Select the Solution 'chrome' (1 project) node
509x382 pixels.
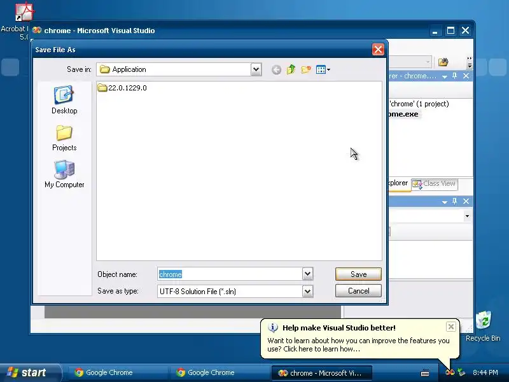[x=419, y=104]
